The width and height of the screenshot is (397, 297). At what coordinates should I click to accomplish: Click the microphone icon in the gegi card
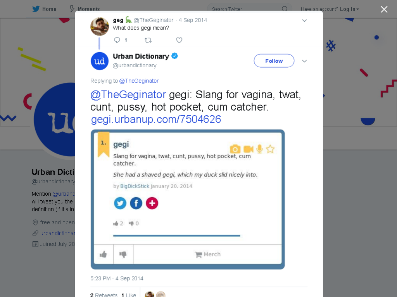click(259, 149)
